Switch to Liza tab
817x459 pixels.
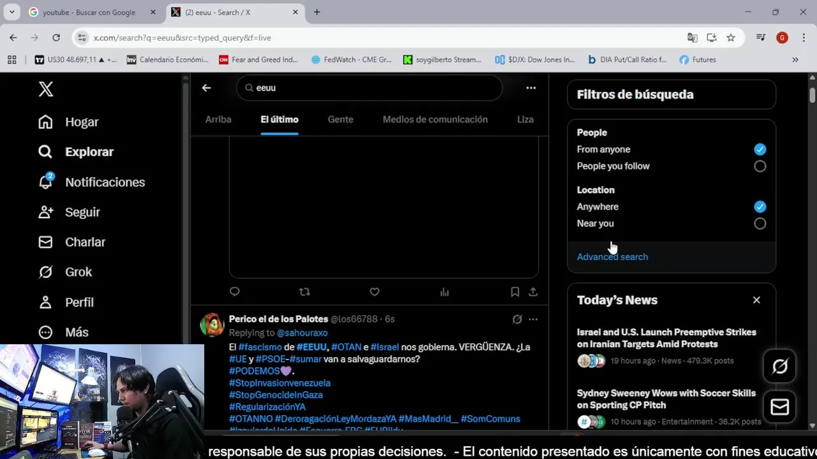525,119
